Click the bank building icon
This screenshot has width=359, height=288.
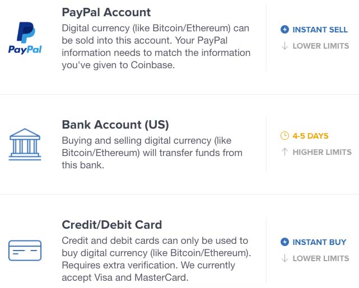(25, 144)
